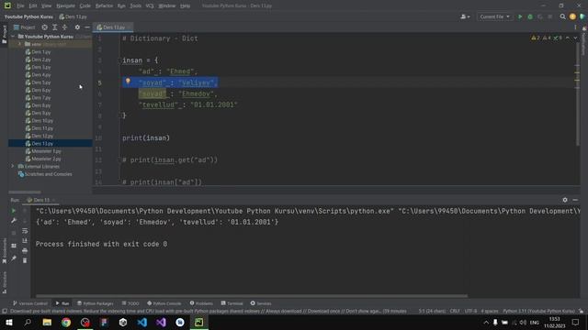Hide the Project tool window
This screenshot has height=330, width=588.
click(87, 27)
